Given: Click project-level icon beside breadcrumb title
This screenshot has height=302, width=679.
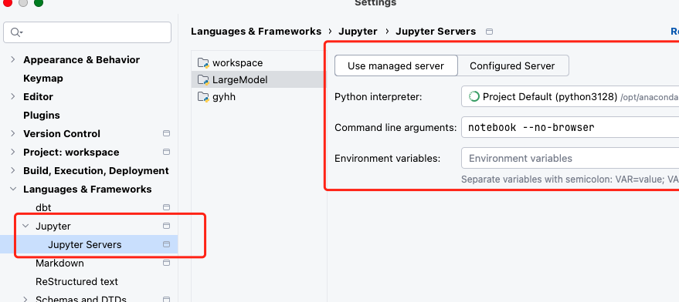Looking at the screenshot, I should click(489, 32).
